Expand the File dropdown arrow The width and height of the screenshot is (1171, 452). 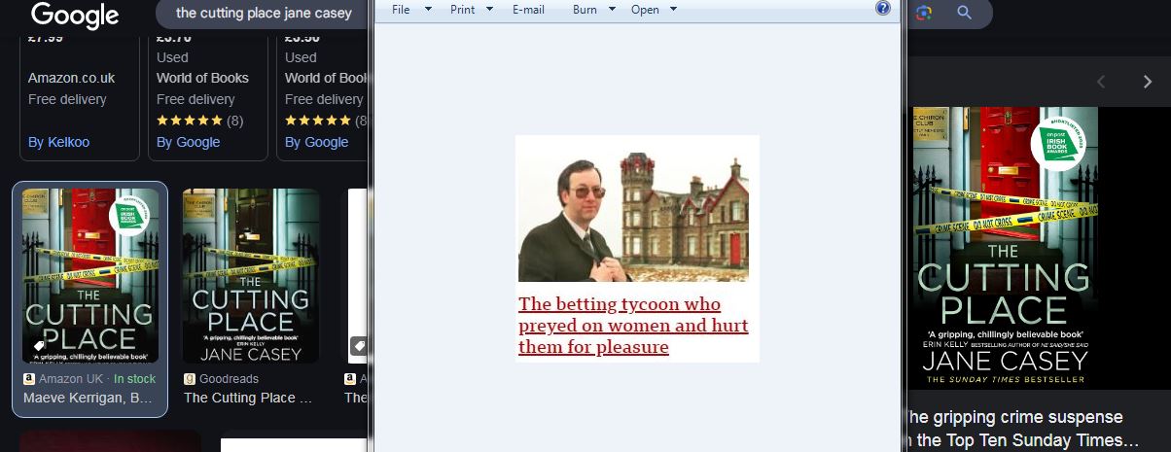[x=428, y=10]
